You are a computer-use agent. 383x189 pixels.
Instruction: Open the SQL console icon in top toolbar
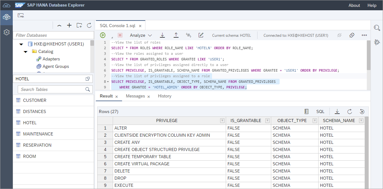point(21,15)
